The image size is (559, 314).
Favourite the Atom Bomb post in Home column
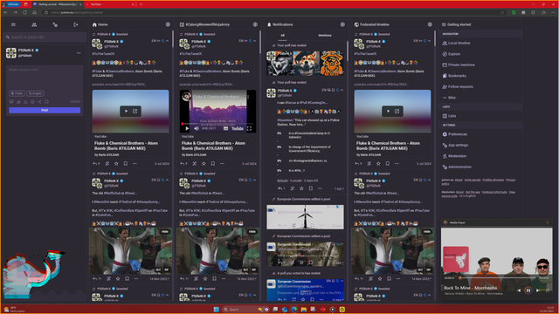coord(116,164)
